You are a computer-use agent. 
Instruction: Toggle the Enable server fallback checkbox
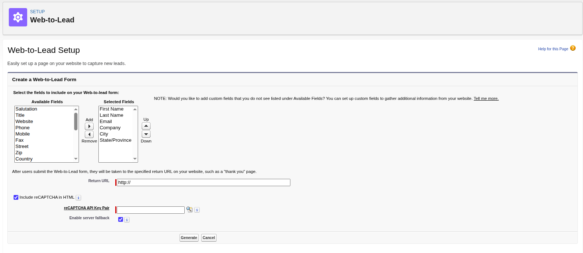120,220
